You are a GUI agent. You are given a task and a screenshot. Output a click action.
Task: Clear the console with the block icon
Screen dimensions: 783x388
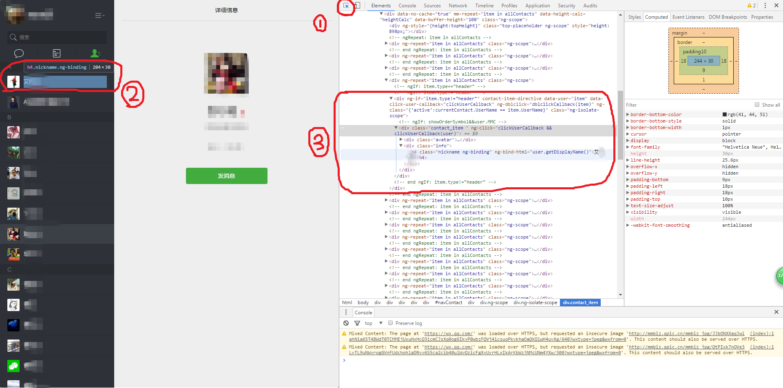(346, 323)
